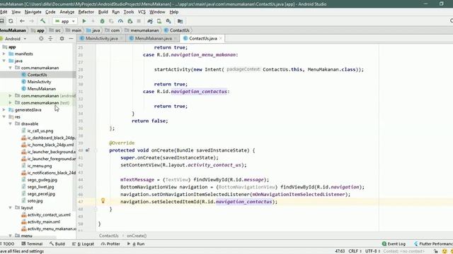Build the project with the hammer icon

click(x=42, y=21)
